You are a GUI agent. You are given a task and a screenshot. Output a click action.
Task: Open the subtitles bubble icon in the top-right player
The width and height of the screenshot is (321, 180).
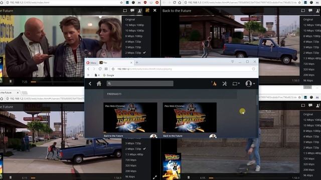coord(310,10)
